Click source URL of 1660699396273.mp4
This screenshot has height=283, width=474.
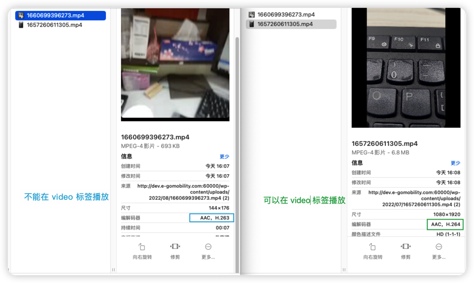183,192
